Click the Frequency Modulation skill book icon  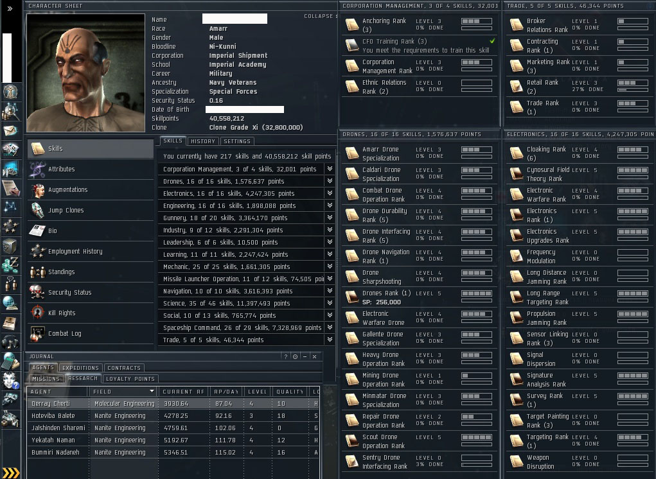coord(517,256)
